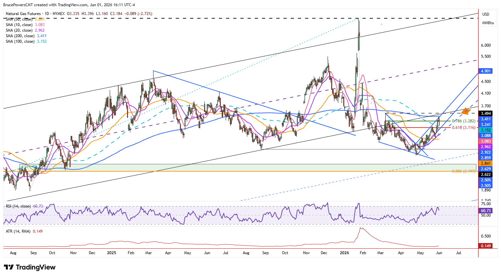The image size is (501, 277).
Task: Click the black 3.494 price label
Action: pyautogui.click(x=486, y=114)
